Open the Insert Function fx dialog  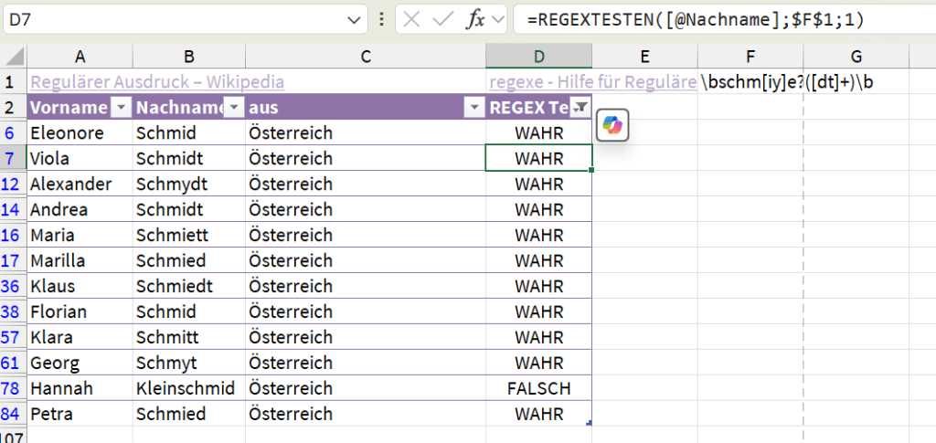(x=474, y=20)
